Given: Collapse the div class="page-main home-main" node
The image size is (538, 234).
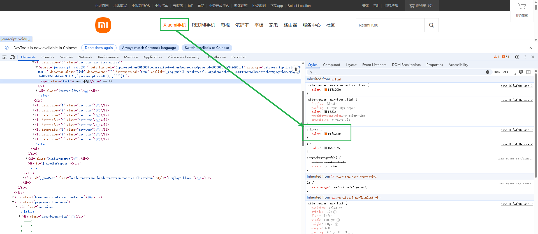Looking at the screenshot, I should point(13,202).
